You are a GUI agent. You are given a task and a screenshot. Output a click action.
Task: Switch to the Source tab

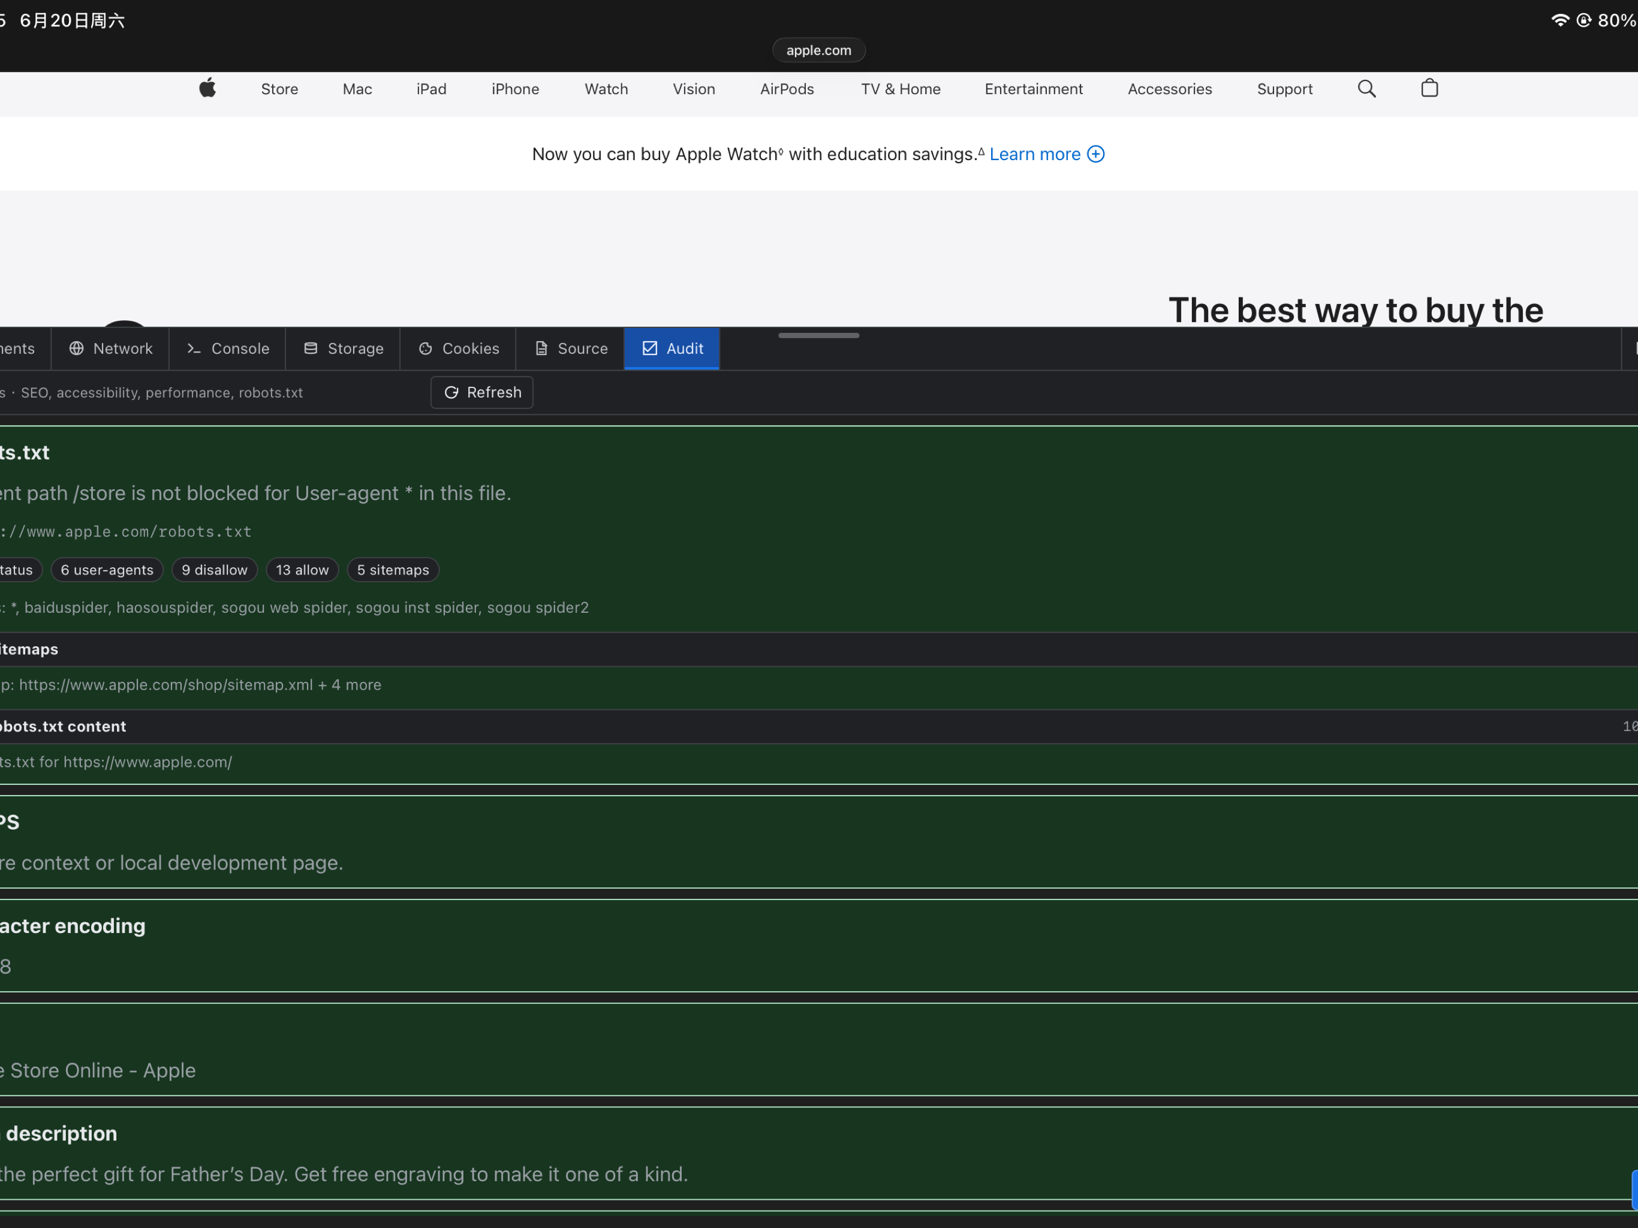(570, 348)
